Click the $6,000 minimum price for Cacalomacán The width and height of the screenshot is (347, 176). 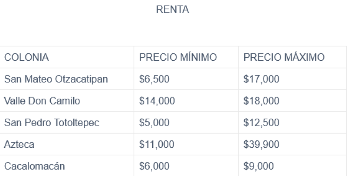click(154, 166)
